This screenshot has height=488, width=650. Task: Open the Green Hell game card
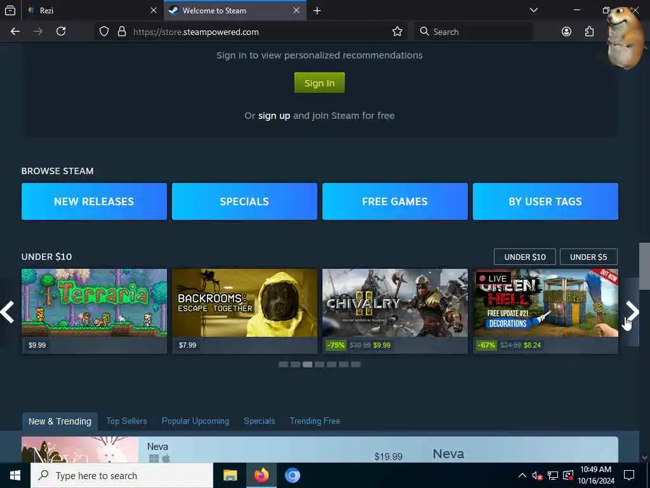click(545, 311)
